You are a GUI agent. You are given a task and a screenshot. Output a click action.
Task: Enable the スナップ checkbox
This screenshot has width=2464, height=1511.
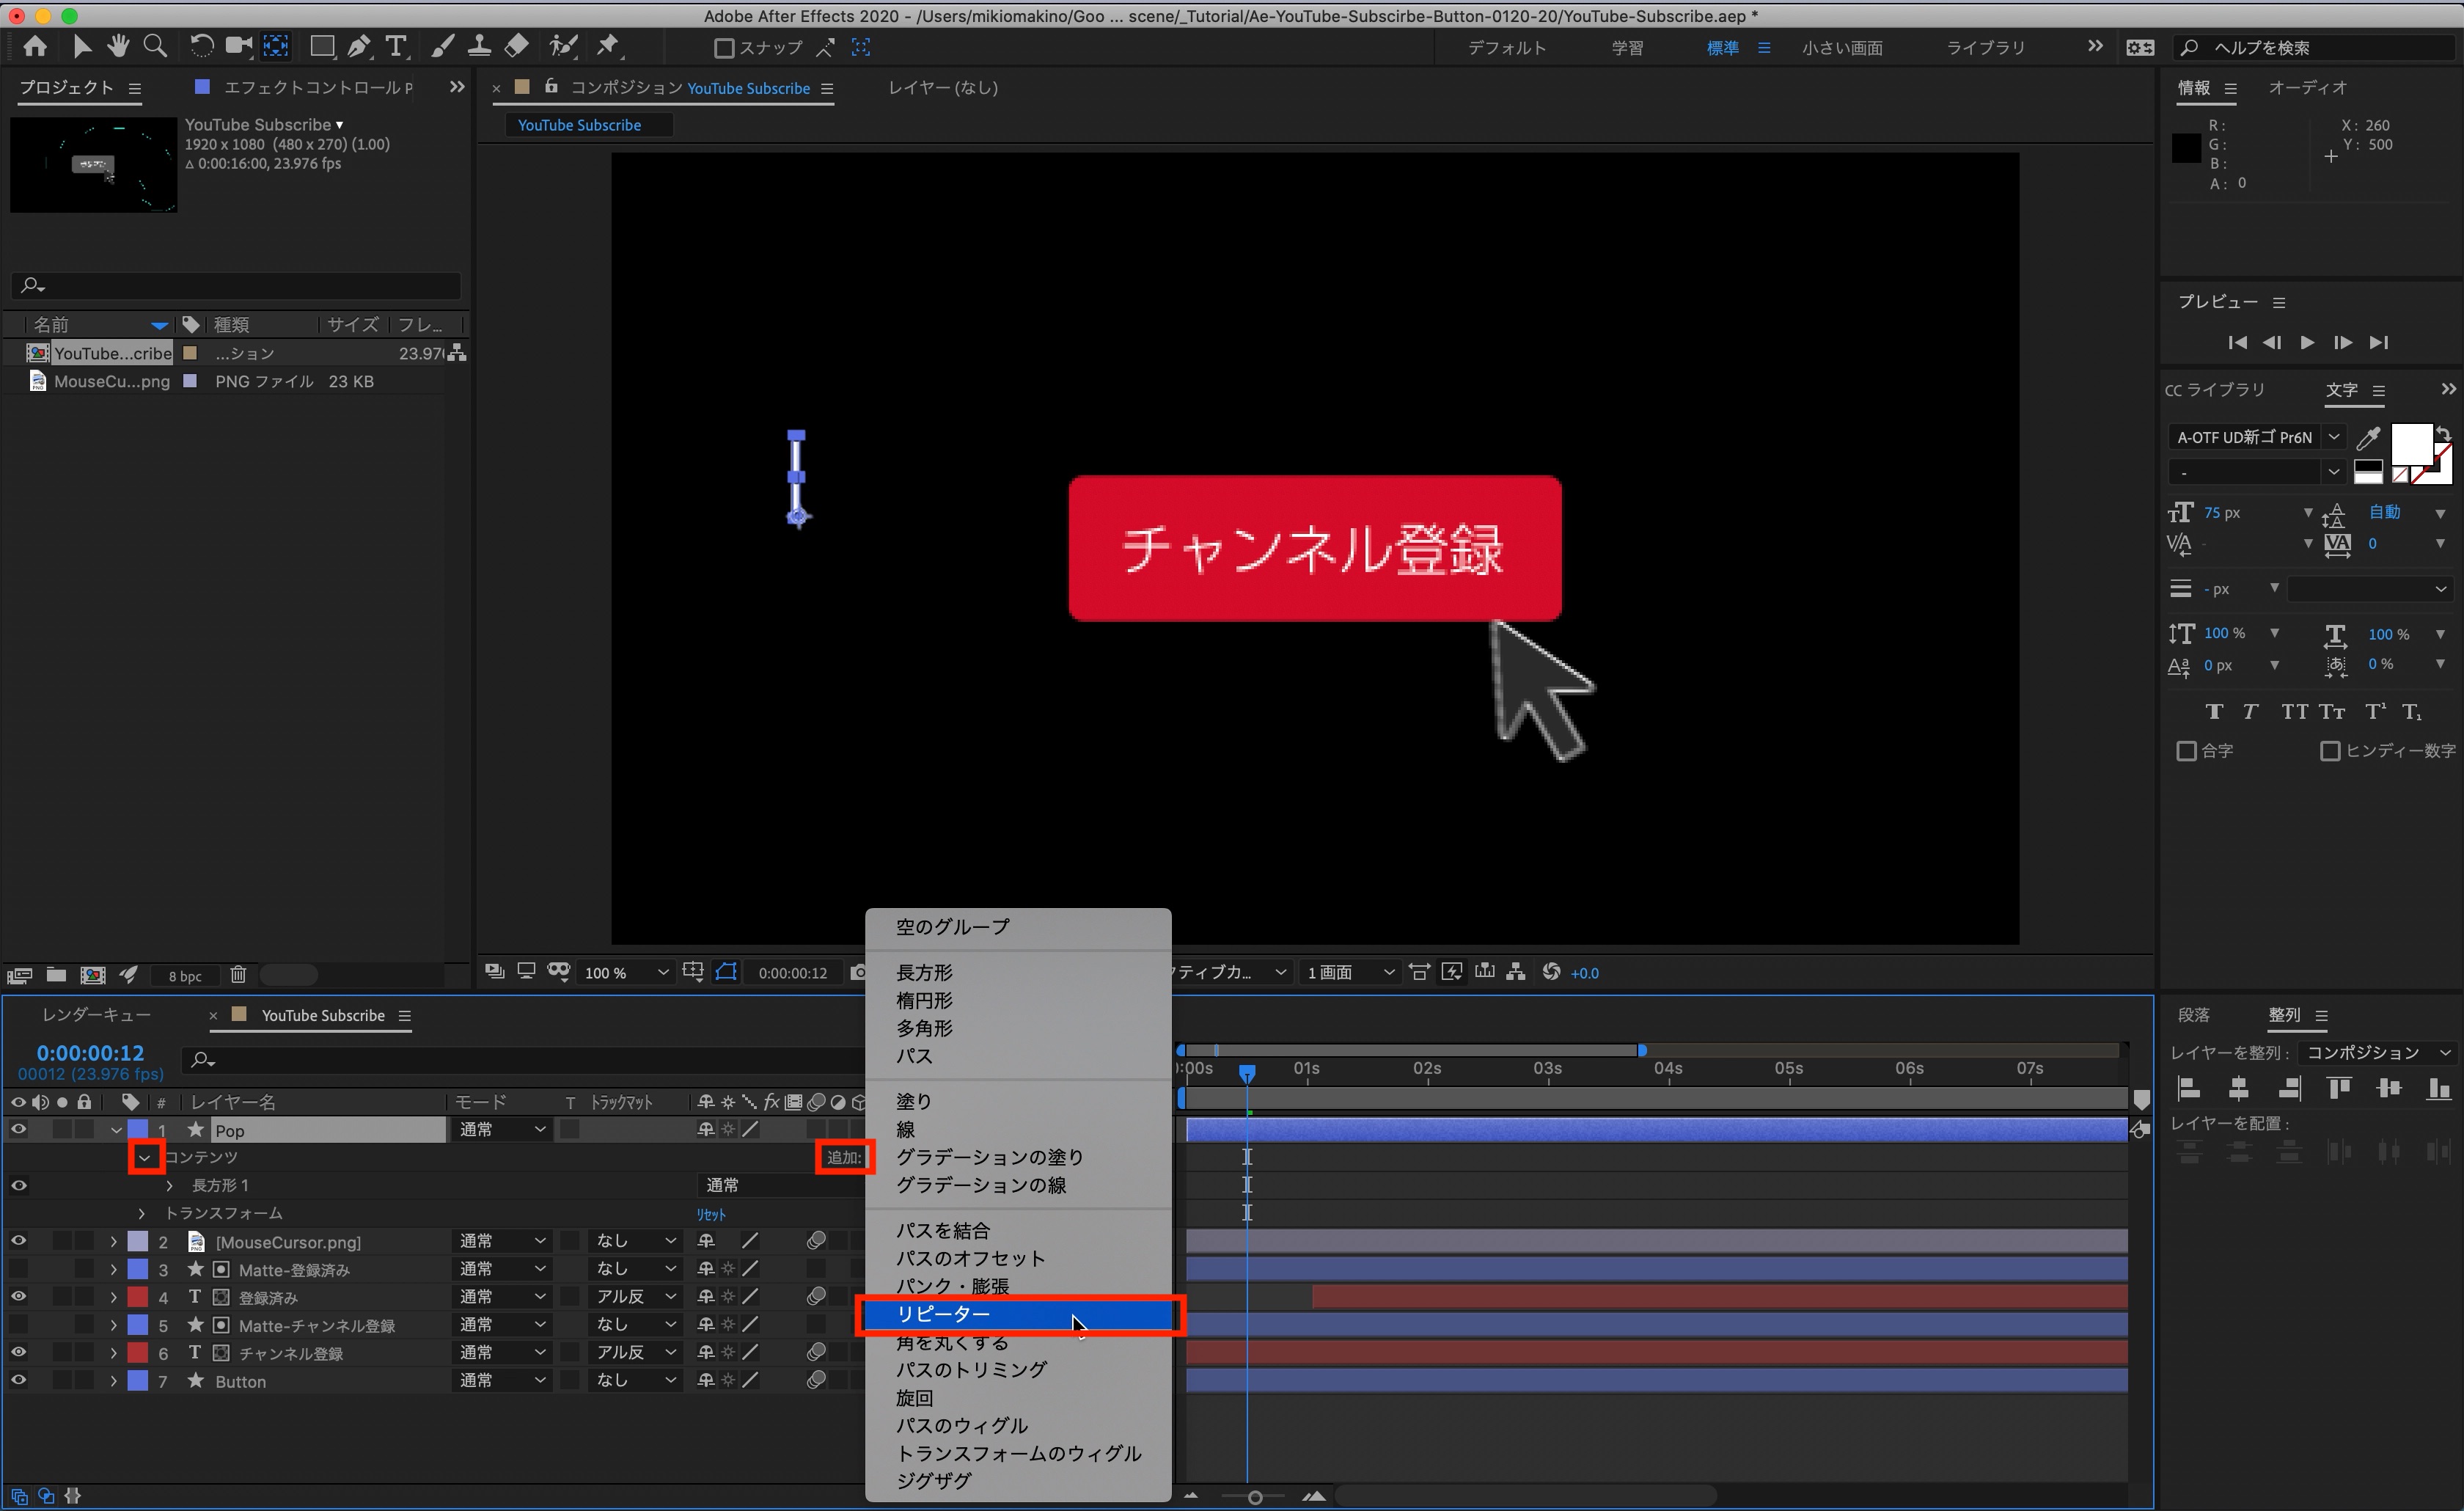pyautogui.click(x=725, y=48)
